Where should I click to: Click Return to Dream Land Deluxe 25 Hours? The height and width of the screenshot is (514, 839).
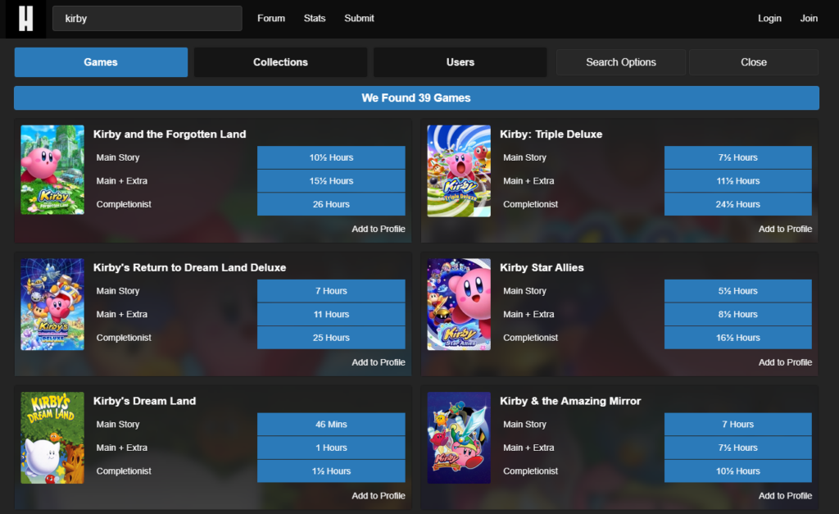coord(331,338)
